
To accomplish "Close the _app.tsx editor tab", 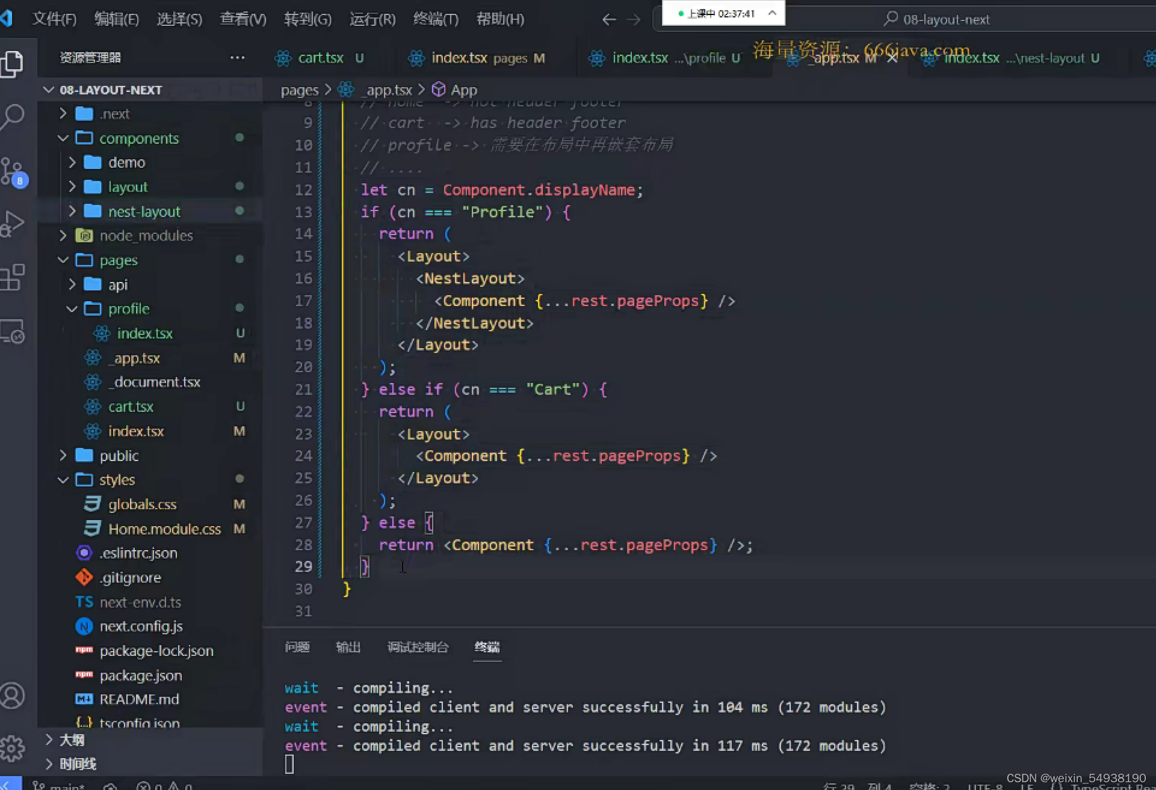I will point(892,58).
